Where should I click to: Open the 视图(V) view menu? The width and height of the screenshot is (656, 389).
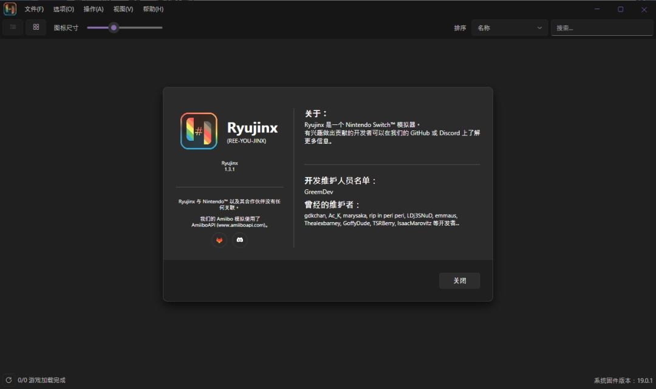coord(122,8)
